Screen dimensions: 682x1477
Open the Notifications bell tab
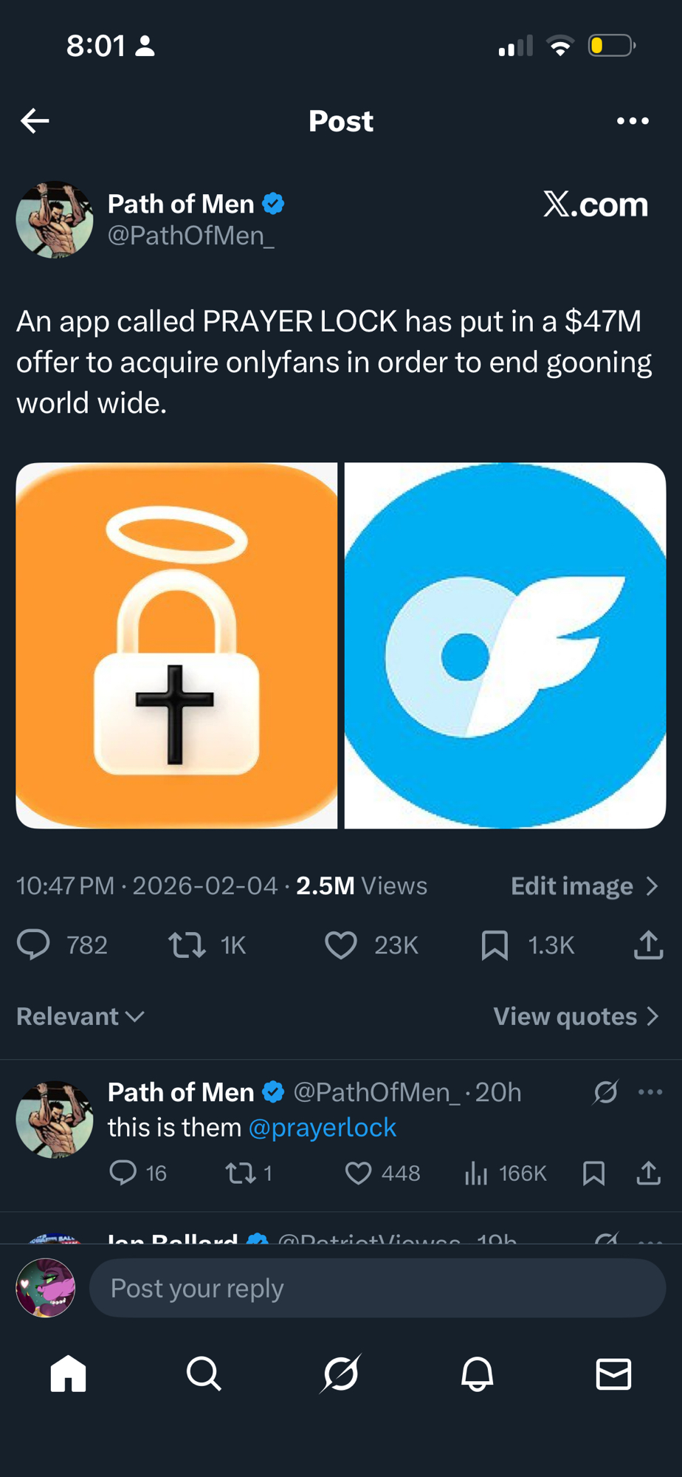477,1374
